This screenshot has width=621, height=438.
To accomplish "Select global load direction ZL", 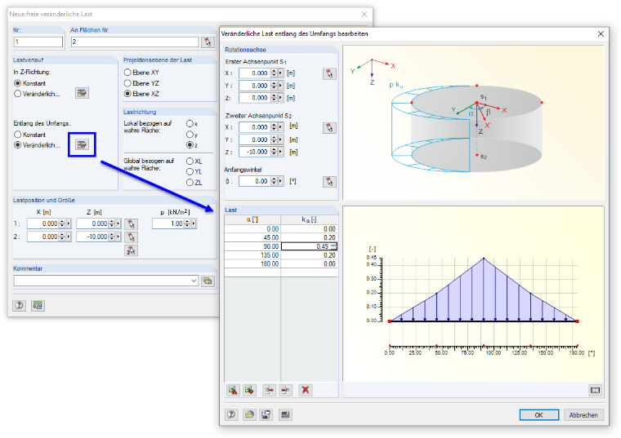I will [190, 182].
